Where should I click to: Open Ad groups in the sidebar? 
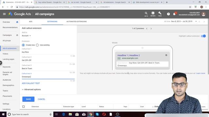coord(7,41)
